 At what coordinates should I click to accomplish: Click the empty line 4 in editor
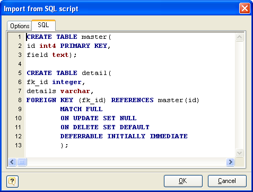130,64
